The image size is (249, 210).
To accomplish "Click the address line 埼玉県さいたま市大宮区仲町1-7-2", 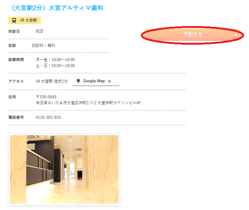I will tap(66, 103).
